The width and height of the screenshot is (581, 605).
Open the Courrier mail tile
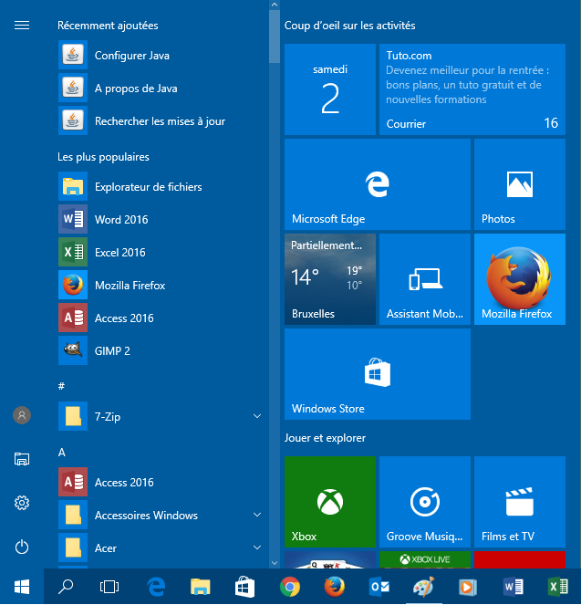pos(472,89)
